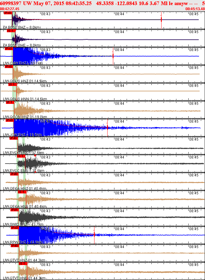Screen dimensions: 205x280
Task: Select the iS 1 pick flag on UW.QBUS.HNN
Action: [x=12, y=84]
